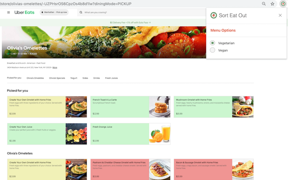288x180 pixels.
Task: Open the Sort Eat Out extension icon
Action: point(283,4)
